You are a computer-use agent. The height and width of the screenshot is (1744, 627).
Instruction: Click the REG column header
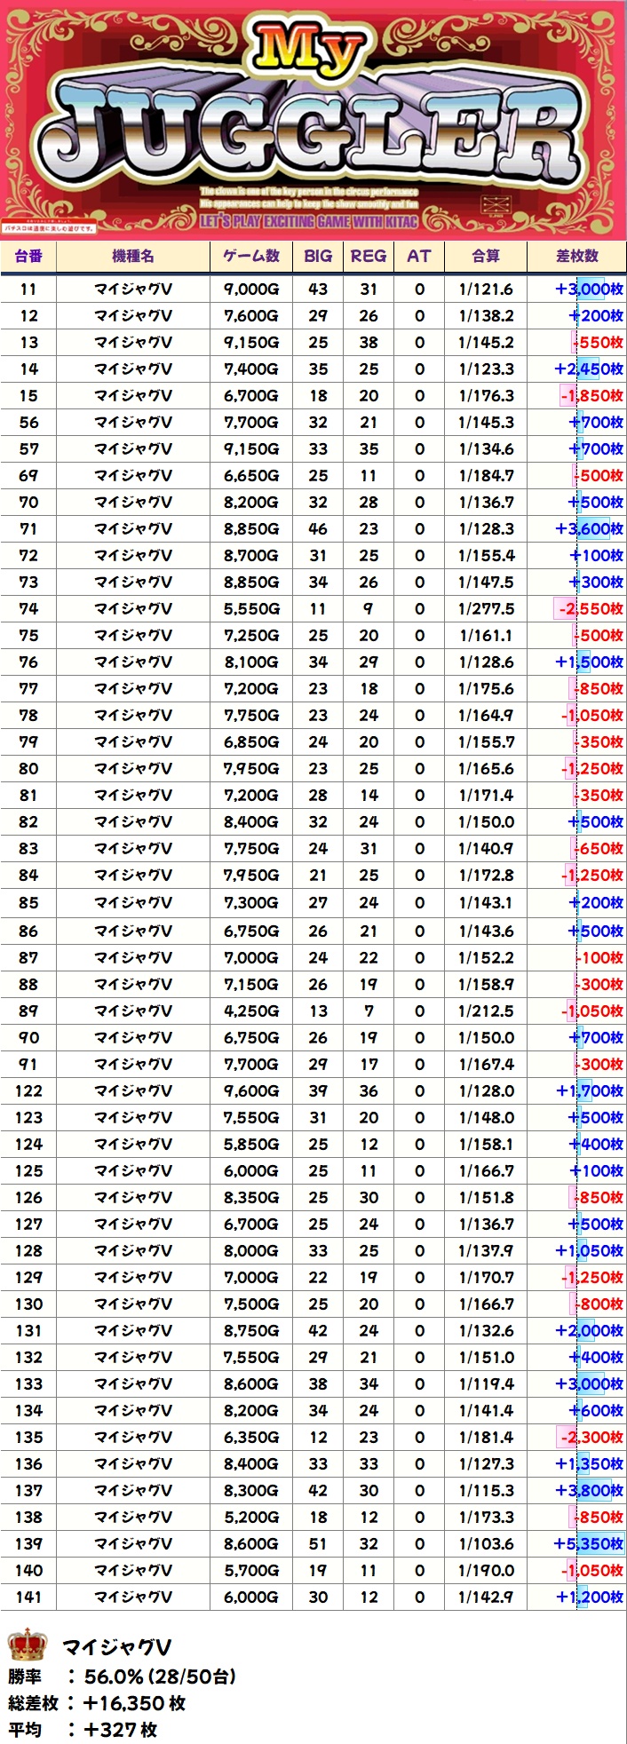coord(369,256)
